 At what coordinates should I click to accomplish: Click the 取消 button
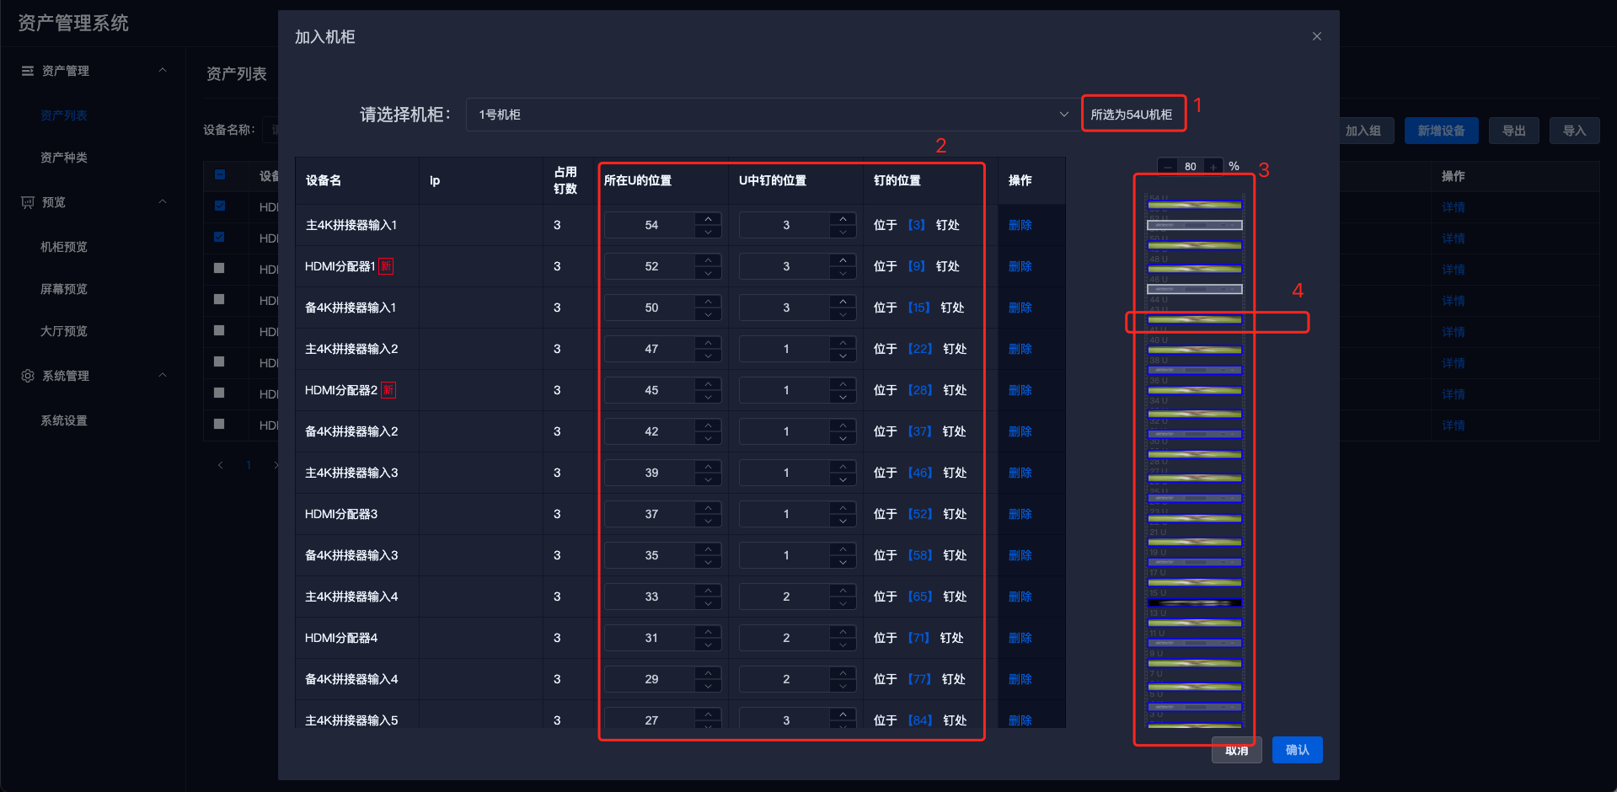(1236, 750)
